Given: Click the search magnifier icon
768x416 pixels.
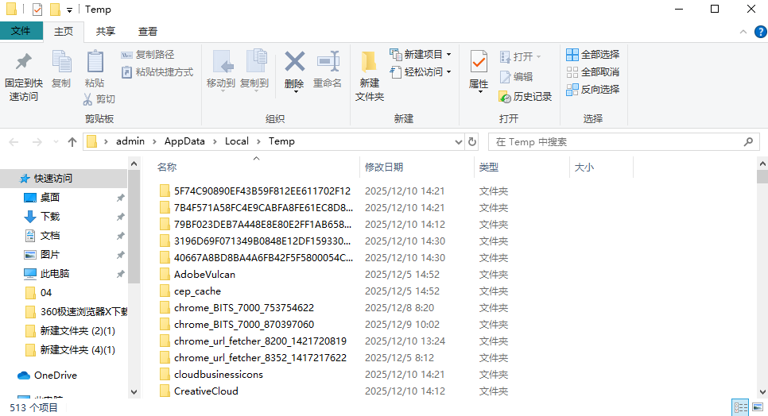Looking at the screenshot, I should 748,142.
